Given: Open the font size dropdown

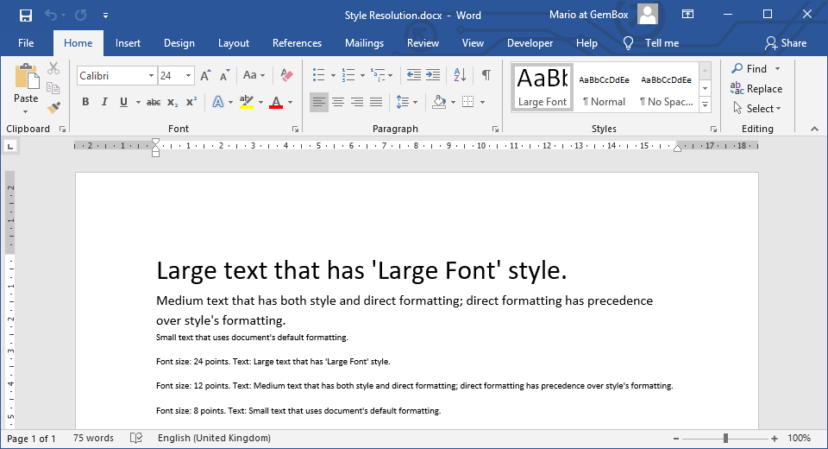Looking at the screenshot, I should [x=188, y=76].
